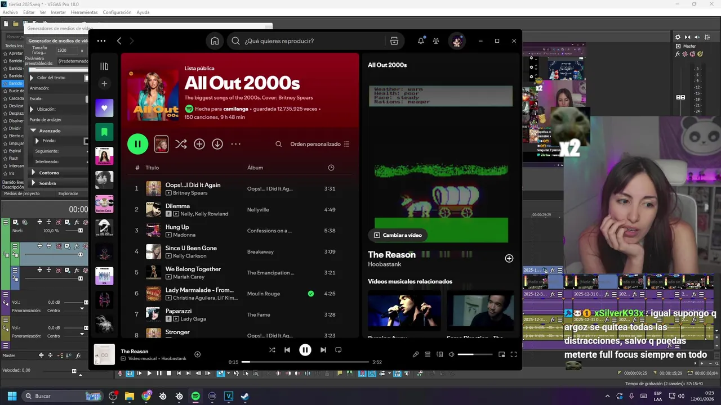Expand the Color del texto section
The height and width of the screenshot is (405, 721).
pos(32,78)
